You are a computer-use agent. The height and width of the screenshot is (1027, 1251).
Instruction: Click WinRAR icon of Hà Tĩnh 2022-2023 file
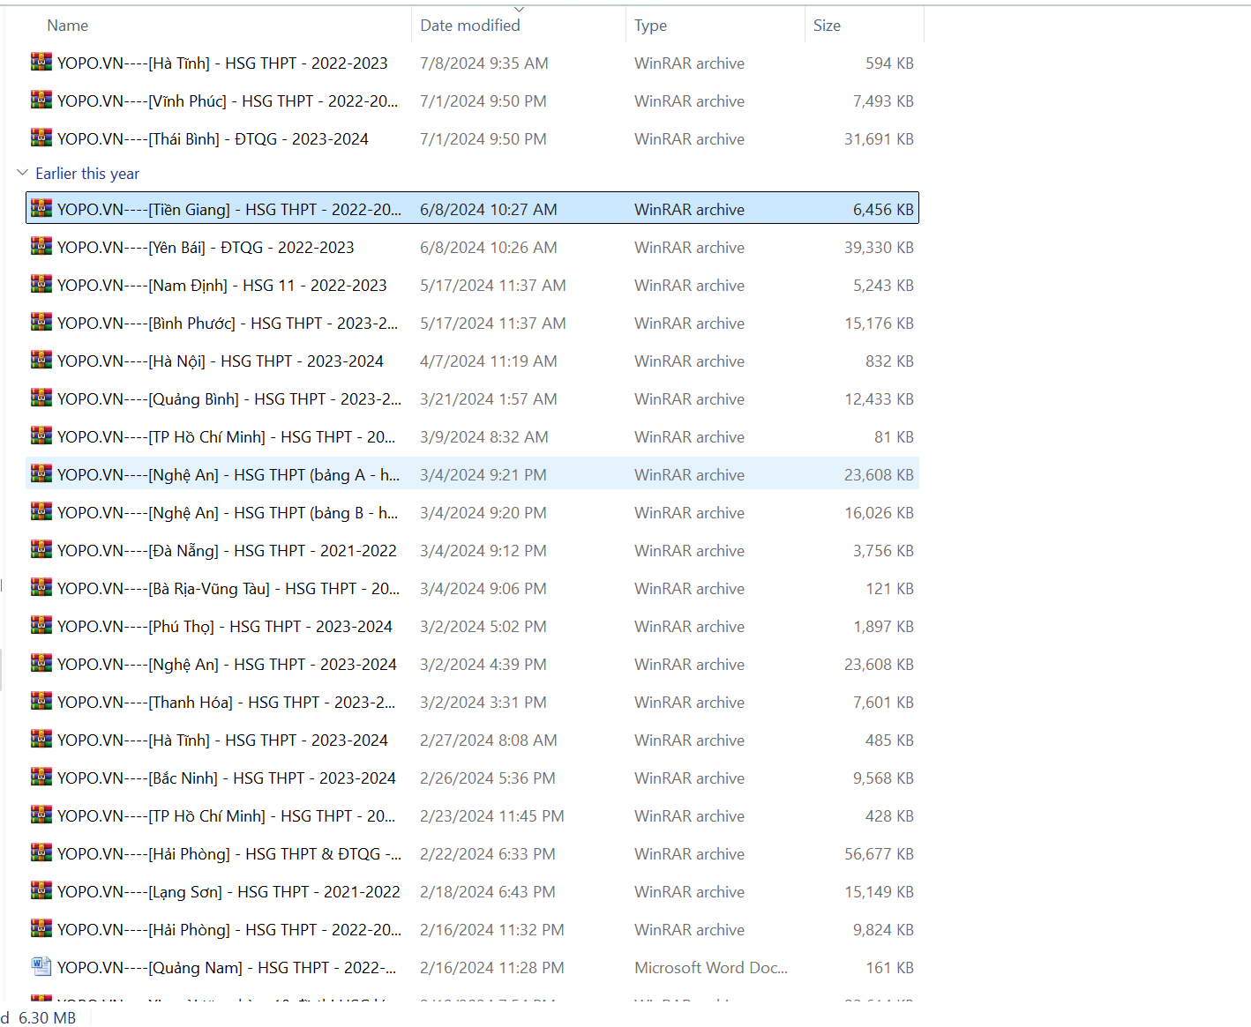coord(41,62)
